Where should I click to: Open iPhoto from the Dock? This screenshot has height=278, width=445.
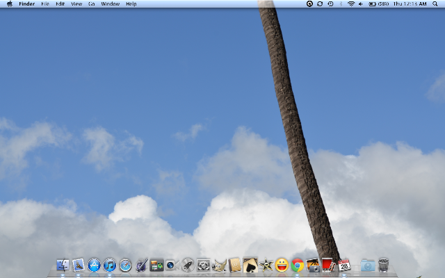313,265
